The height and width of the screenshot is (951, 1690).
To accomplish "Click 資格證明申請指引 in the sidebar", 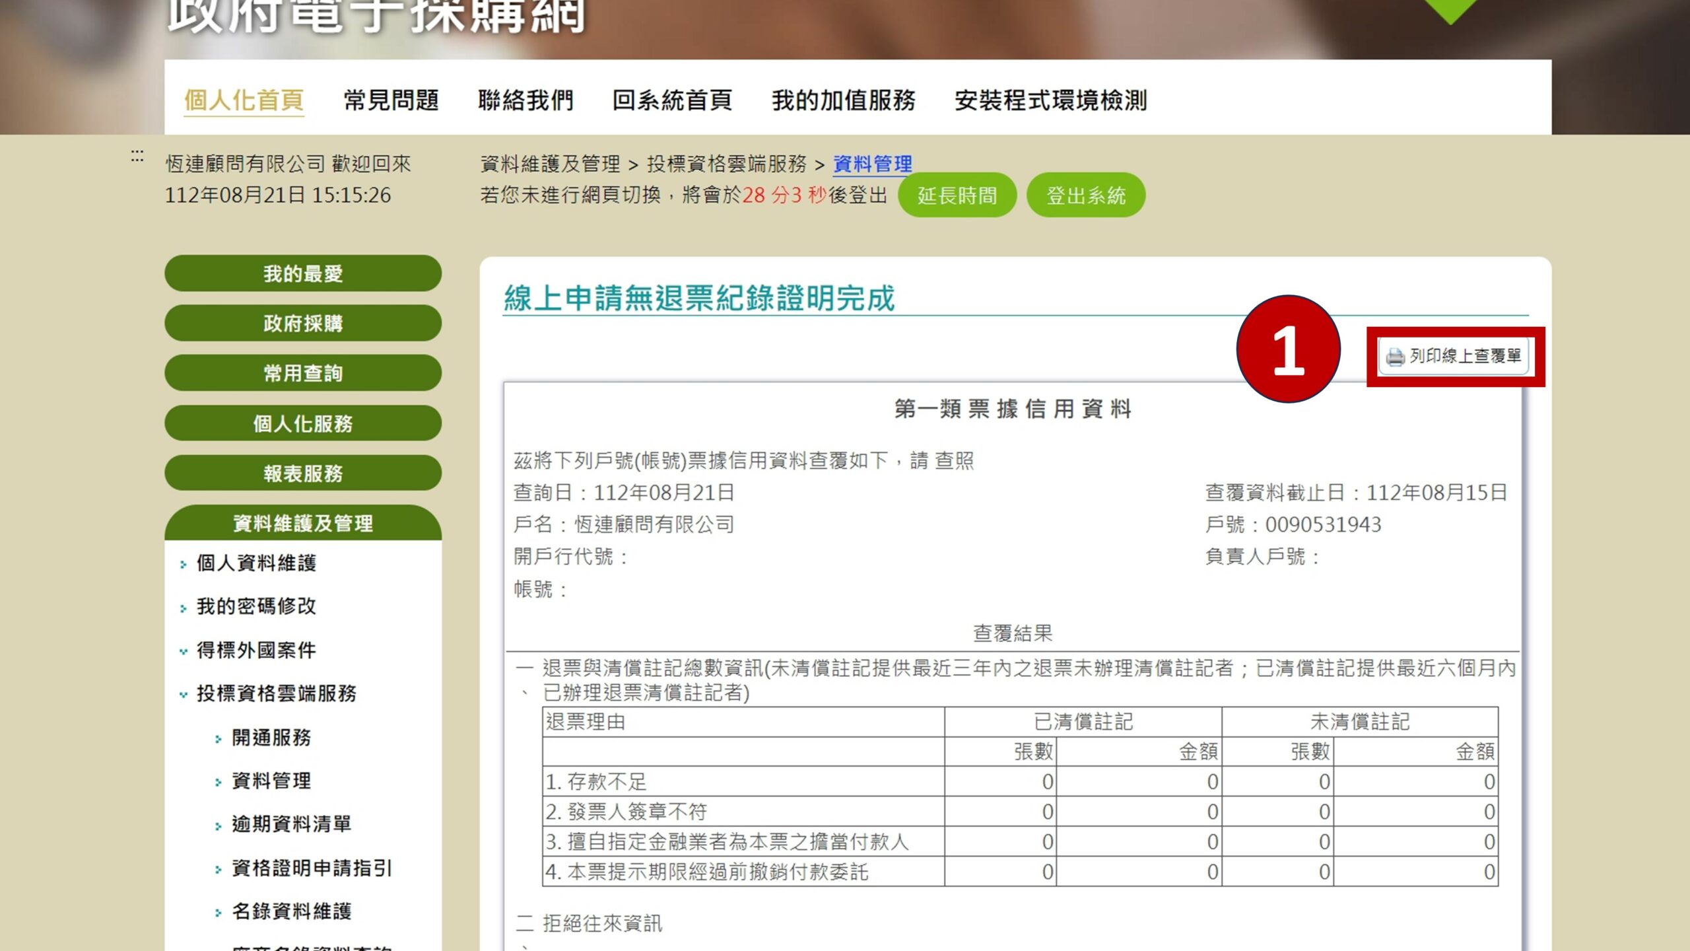I will pos(310,869).
